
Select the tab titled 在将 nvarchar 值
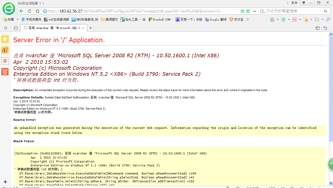(54, 28)
